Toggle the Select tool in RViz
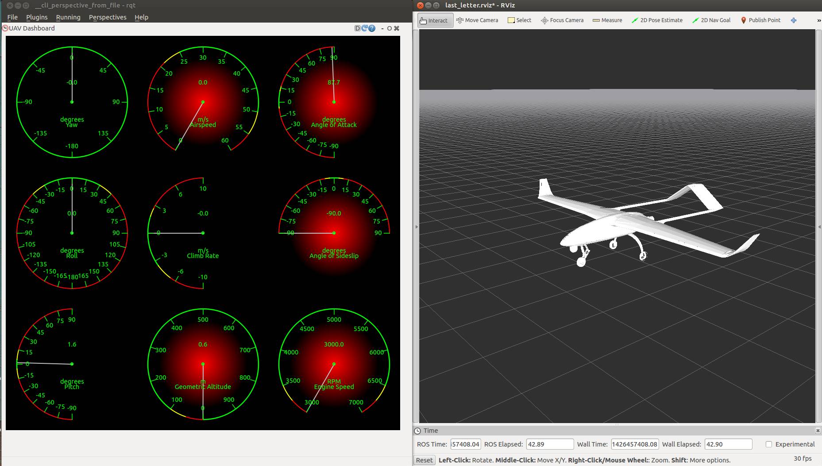The image size is (822, 466). coord(519,20)
